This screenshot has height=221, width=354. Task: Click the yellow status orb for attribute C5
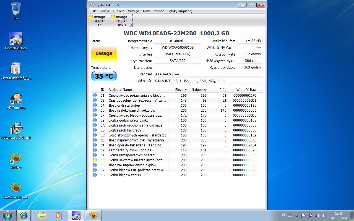pyautogui.click(x=95, y=160)
